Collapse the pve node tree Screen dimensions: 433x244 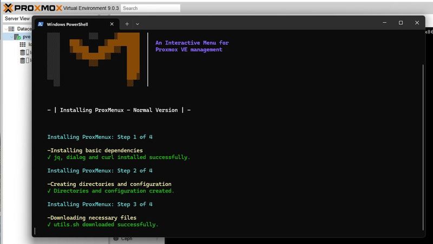(x=11, y=37)
